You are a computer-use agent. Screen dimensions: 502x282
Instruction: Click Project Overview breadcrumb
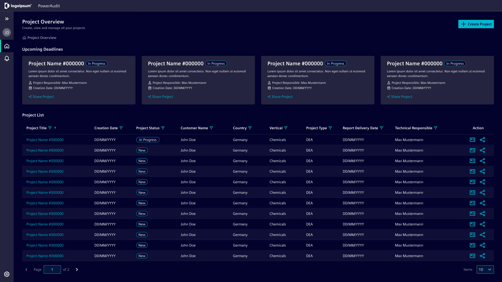click(x=42, y=38)
